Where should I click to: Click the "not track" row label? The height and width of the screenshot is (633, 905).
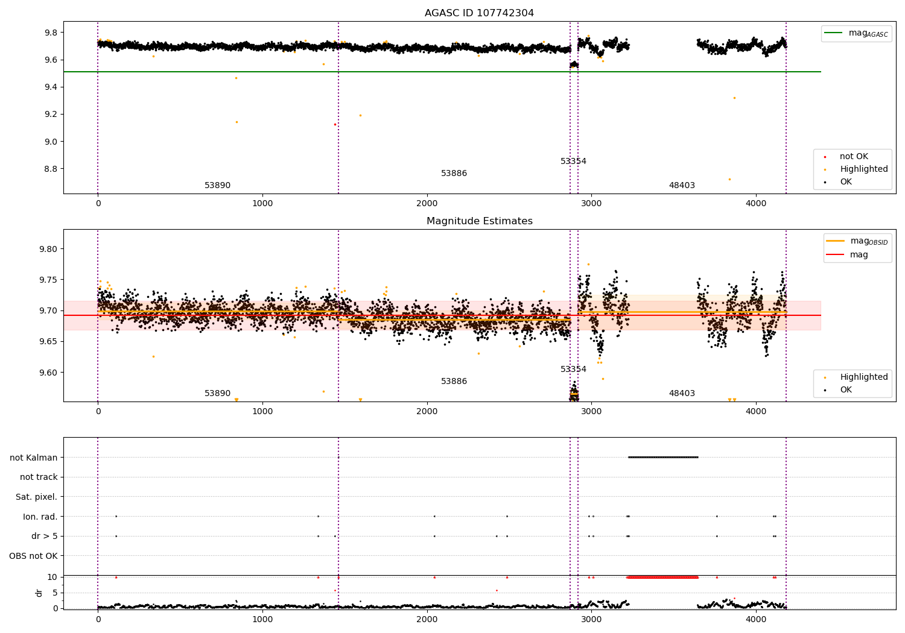[x=39, y=477]
